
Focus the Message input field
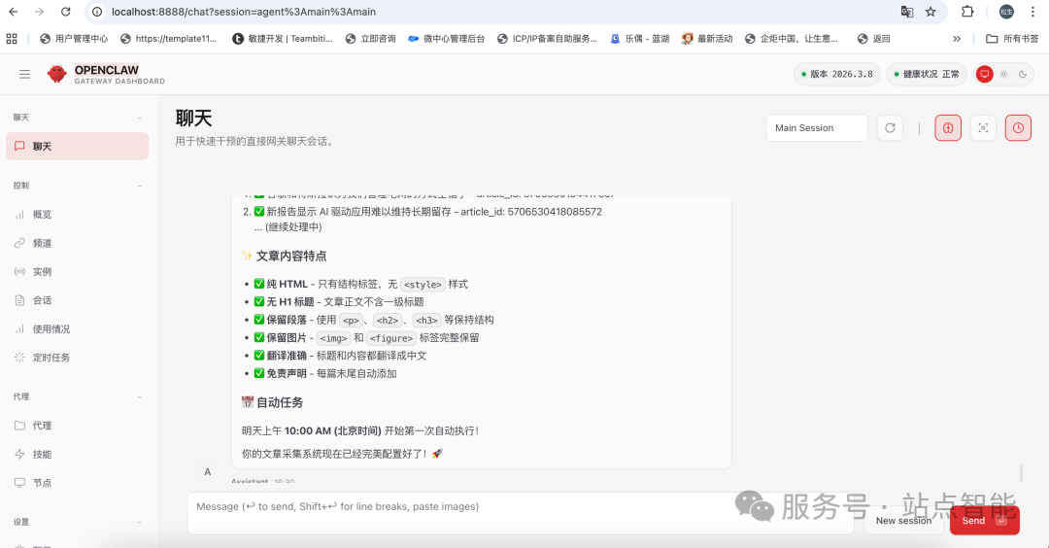click(x=521, y=513)
